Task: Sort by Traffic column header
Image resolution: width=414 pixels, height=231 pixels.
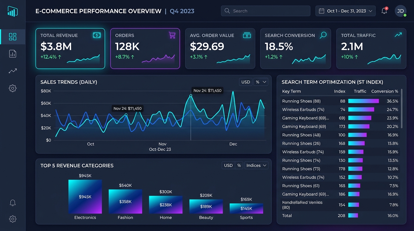Action: (360, 91)
